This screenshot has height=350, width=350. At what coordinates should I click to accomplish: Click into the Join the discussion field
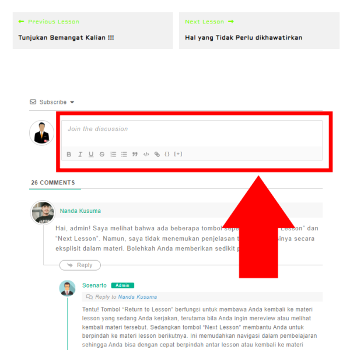pyautogui.click(x=192, y=134)
